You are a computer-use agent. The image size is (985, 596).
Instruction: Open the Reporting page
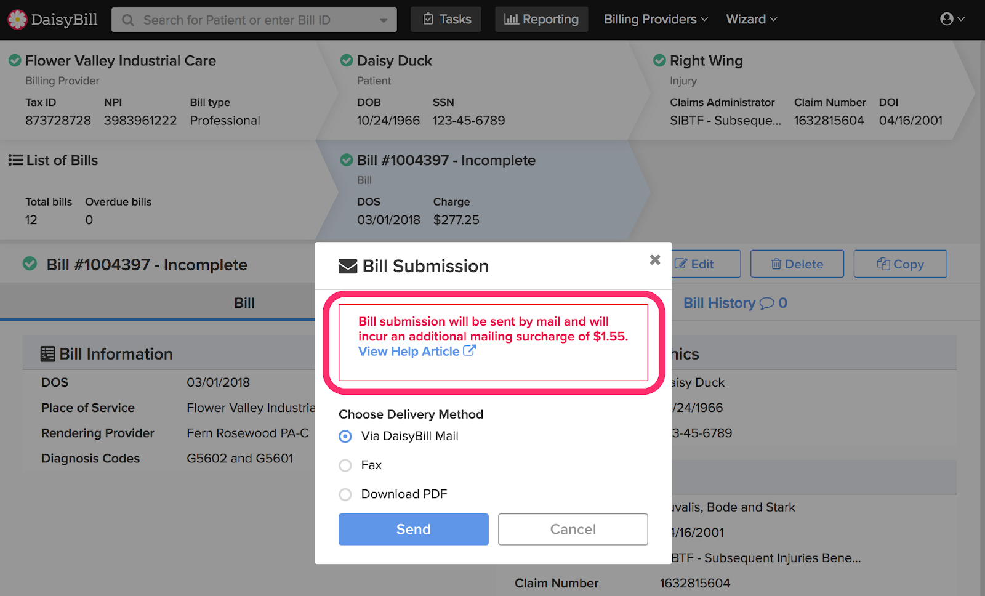pos(541,19)
